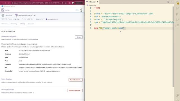Screen dimensions: 180x101
Task: Click the Heroku logo next to DATA
Action: (3, 10)
